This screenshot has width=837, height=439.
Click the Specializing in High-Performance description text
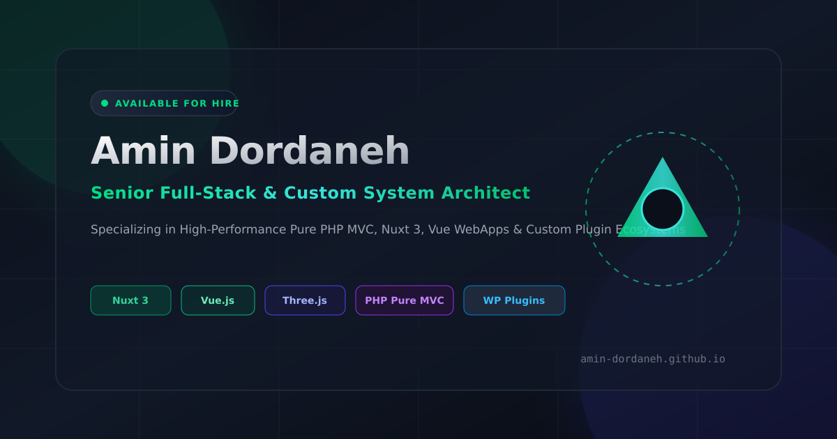coord(388,229)
